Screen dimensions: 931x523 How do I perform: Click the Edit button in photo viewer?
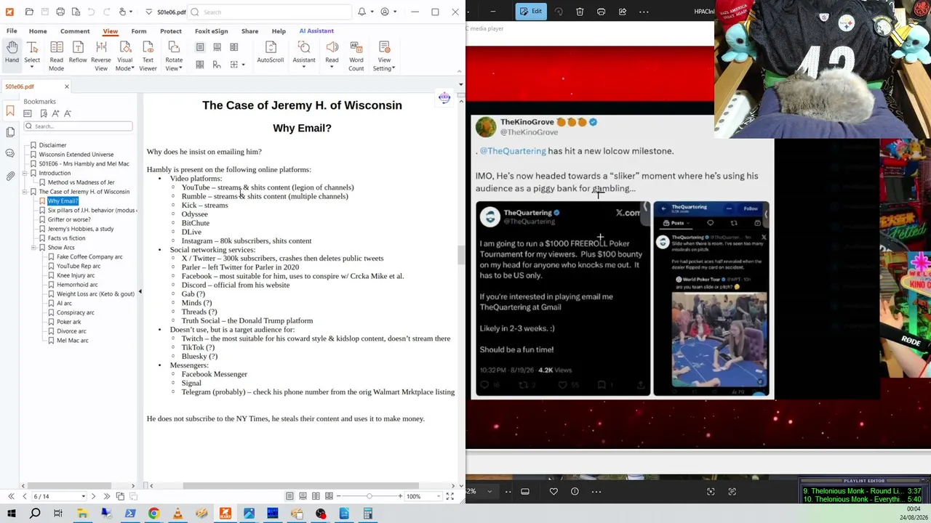point(531,12)
